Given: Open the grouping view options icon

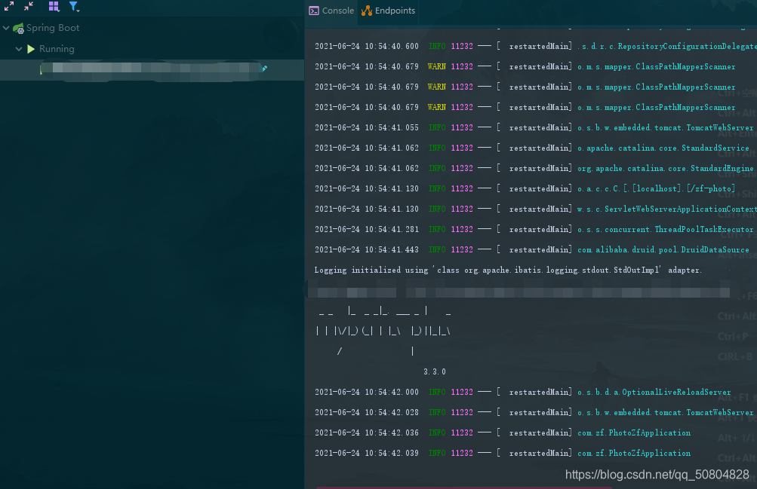Looking at the screenshot, I should (53, 6).
